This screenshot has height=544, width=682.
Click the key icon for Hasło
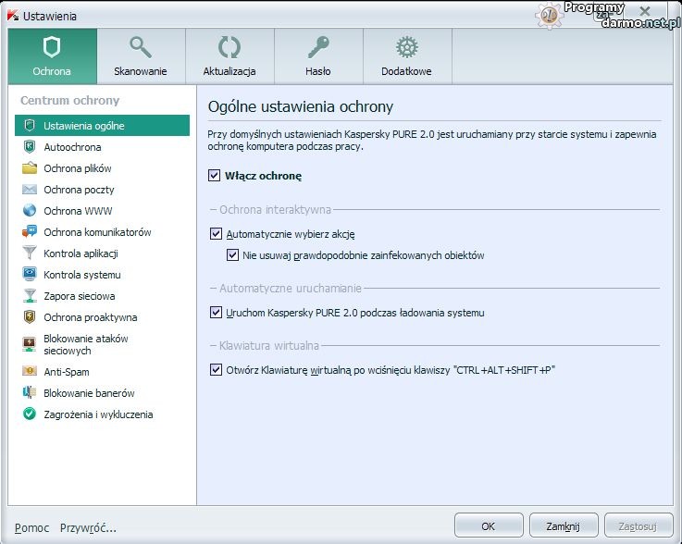(x=318, y=47)
